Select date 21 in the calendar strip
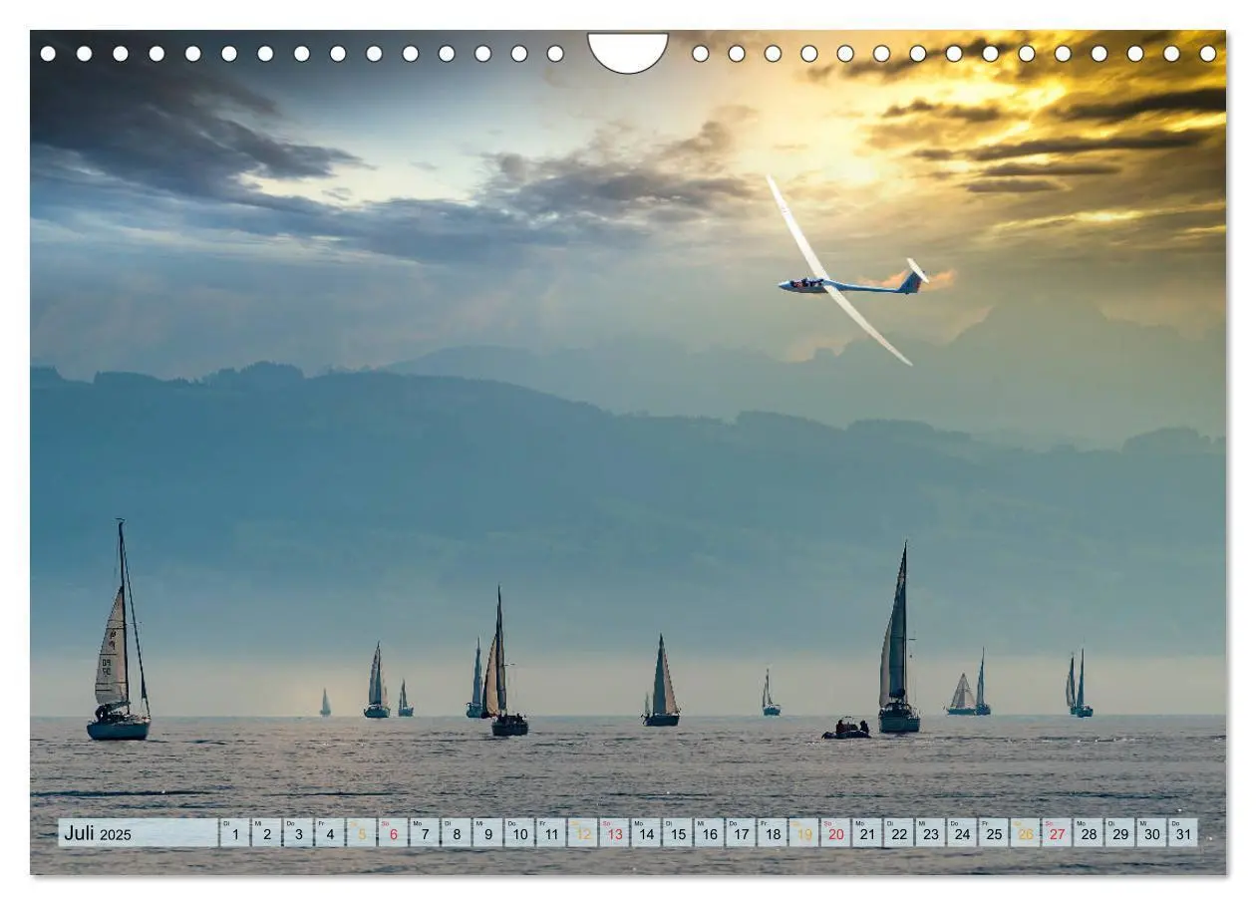Image resolution: width=1256 pixels, height=905 pixels. [x=867, y=833]
